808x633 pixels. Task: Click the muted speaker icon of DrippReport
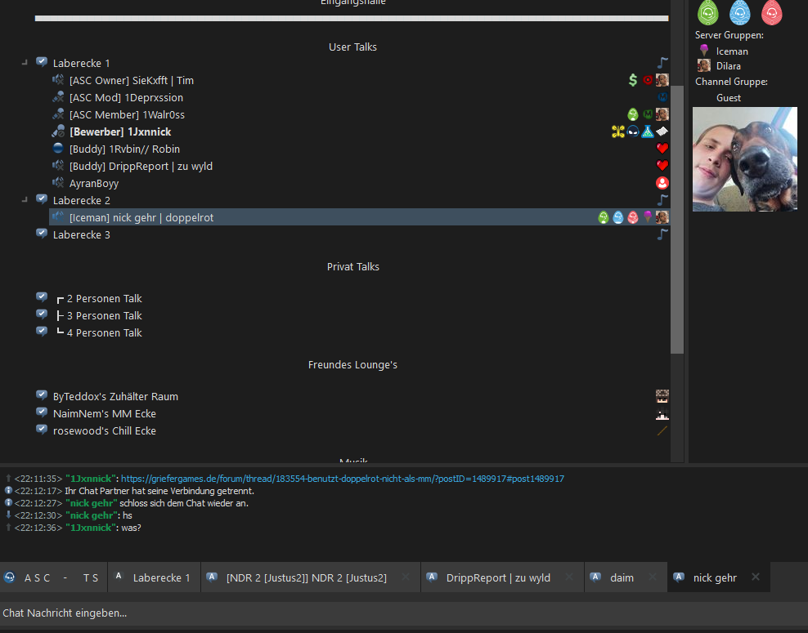(x=58, y=166)
